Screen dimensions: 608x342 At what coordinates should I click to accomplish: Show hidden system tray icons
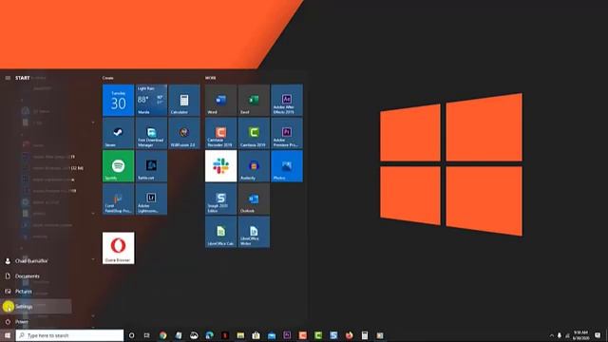tap(551, 335)
